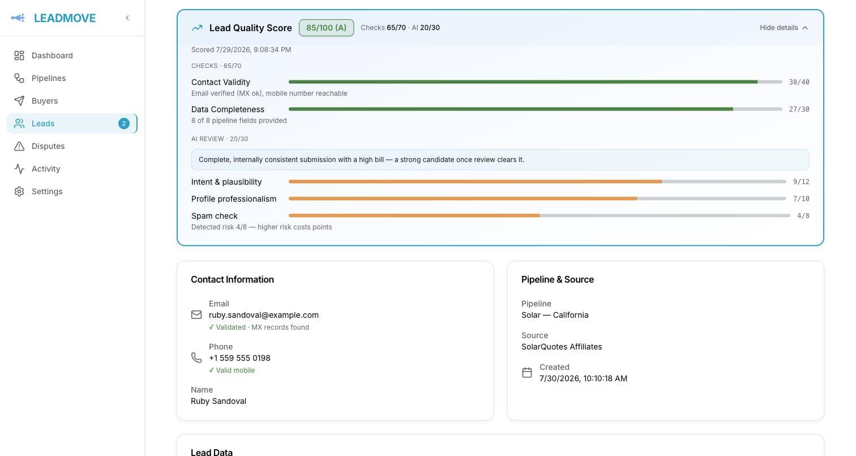
Task: Click the calendar icon beside Created
Action: [527, 373]
